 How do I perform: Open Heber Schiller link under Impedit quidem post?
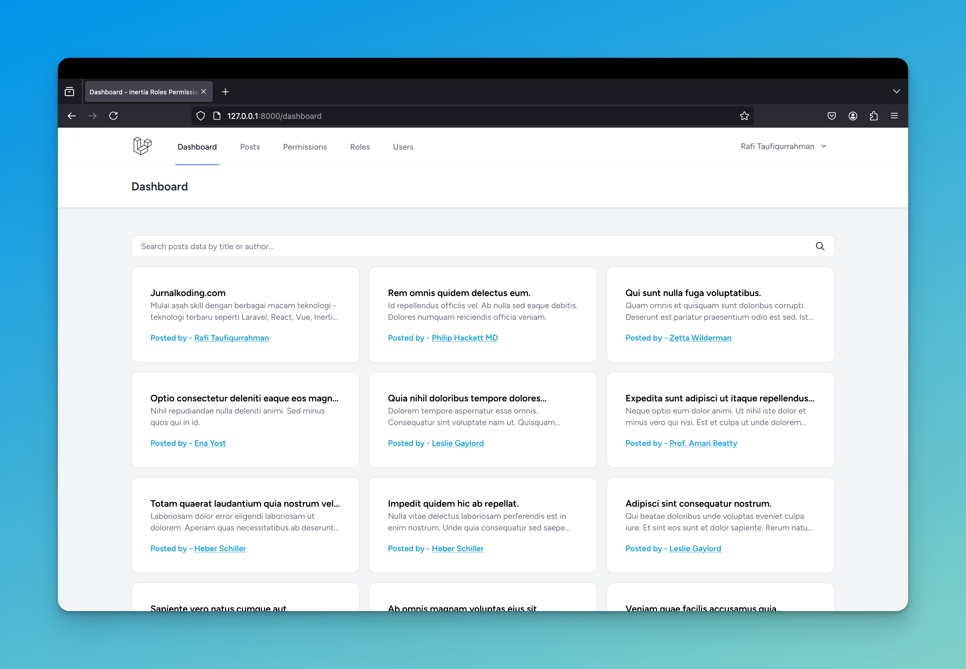coord(458,548)
